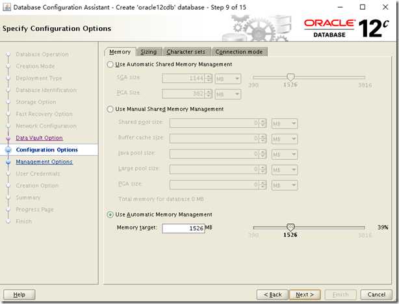
Task: Open Shared pool size unit dropdown
Action: 285,123
